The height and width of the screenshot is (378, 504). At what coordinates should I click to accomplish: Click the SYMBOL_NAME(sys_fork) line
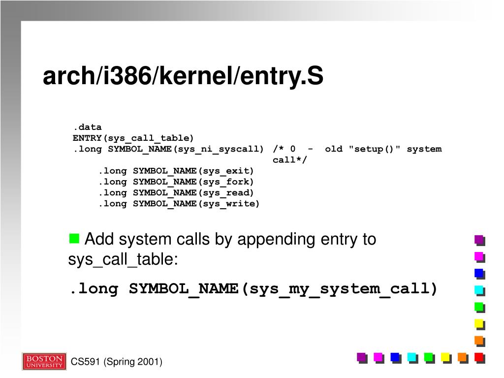click(x=176, y=182)
